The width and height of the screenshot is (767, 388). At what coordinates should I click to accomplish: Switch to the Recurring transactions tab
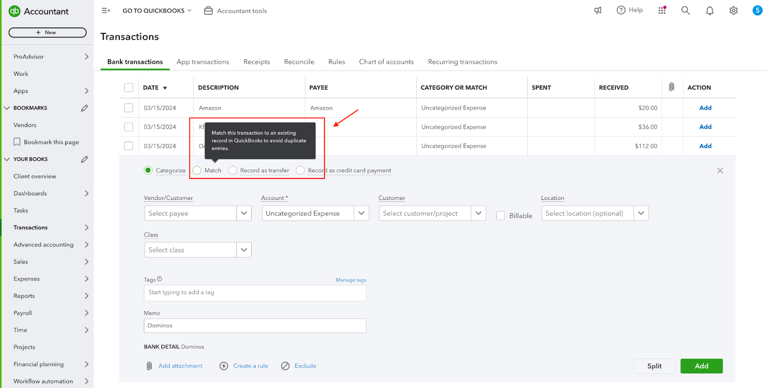463,62
